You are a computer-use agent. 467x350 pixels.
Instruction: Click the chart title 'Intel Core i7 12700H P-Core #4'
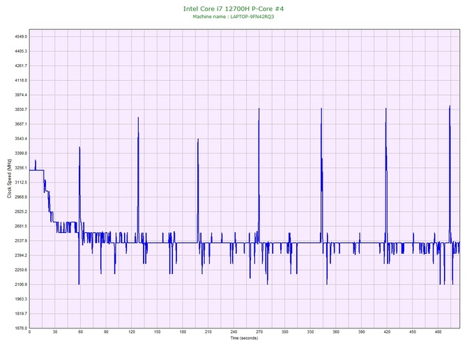coord(233,8)
